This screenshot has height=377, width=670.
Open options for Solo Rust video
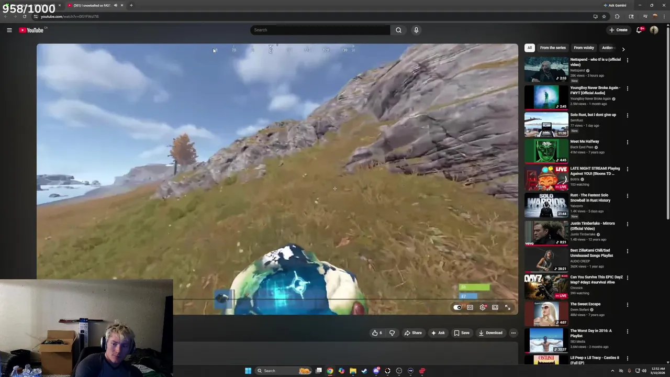pos(628,115)
